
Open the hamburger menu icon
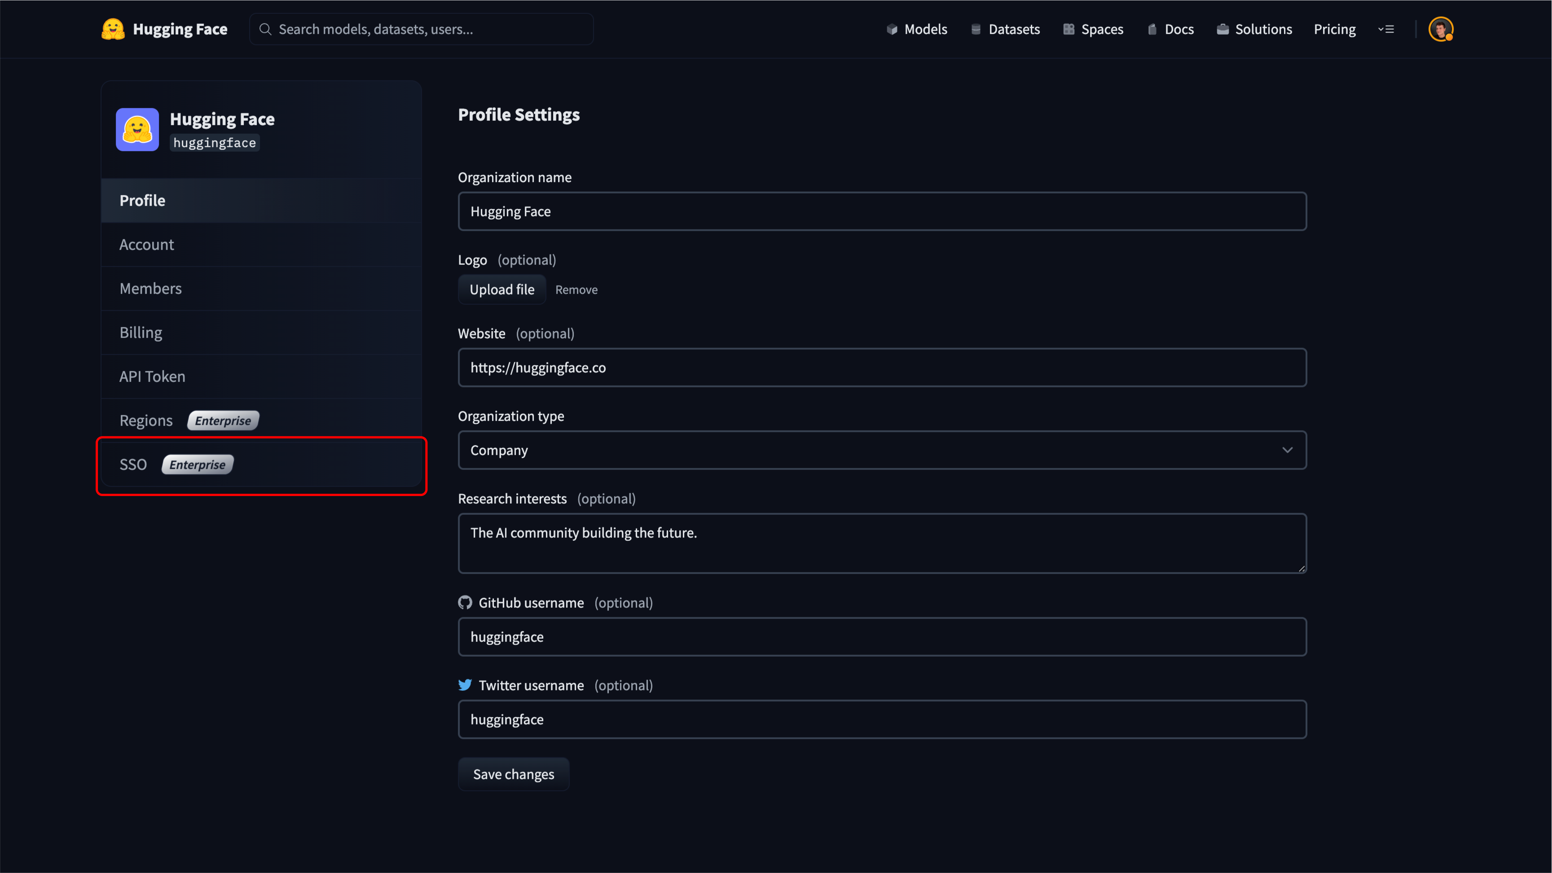[1386, 29]
